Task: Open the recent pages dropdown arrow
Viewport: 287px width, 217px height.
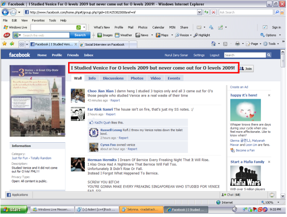Action: tap(19, 12)
